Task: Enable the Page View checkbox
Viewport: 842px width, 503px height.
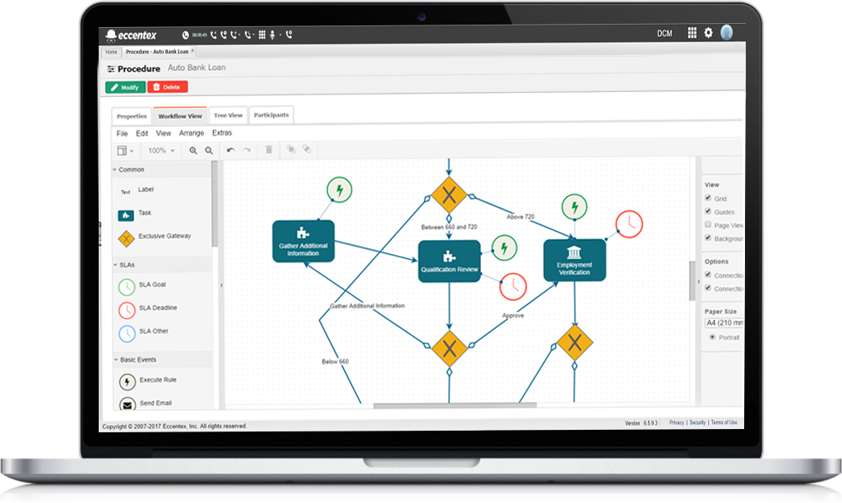Action: [x=708, y=224]
